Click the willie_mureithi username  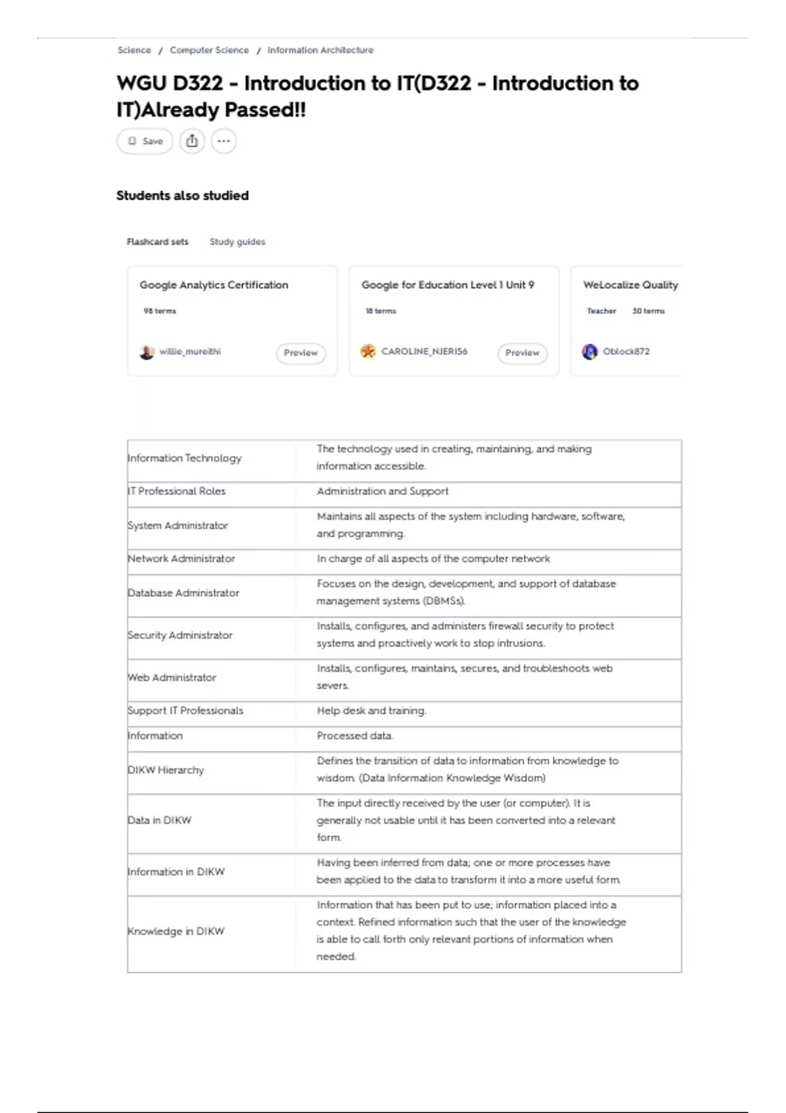[190, 352]
